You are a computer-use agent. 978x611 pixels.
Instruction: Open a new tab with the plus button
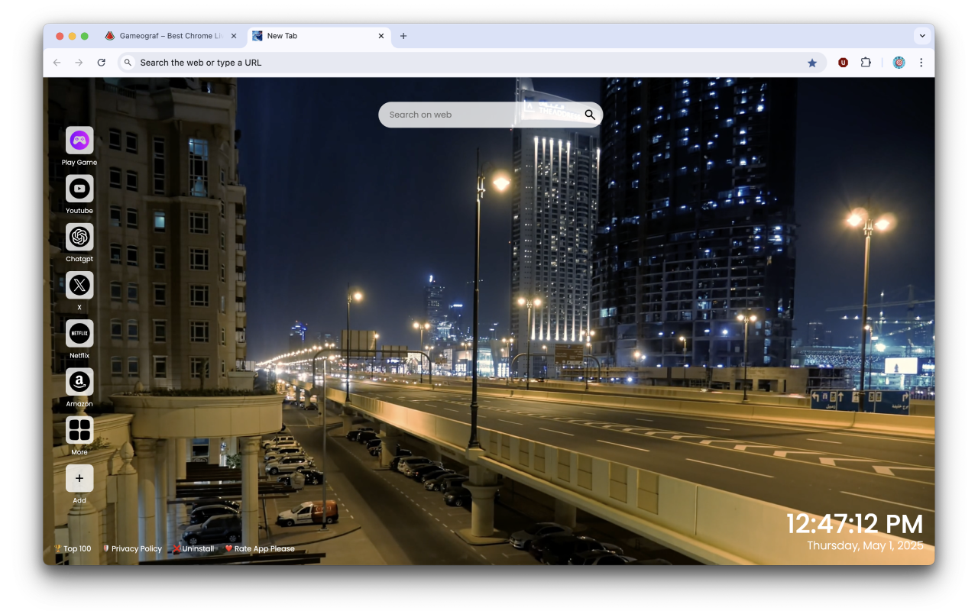(403, 35)
